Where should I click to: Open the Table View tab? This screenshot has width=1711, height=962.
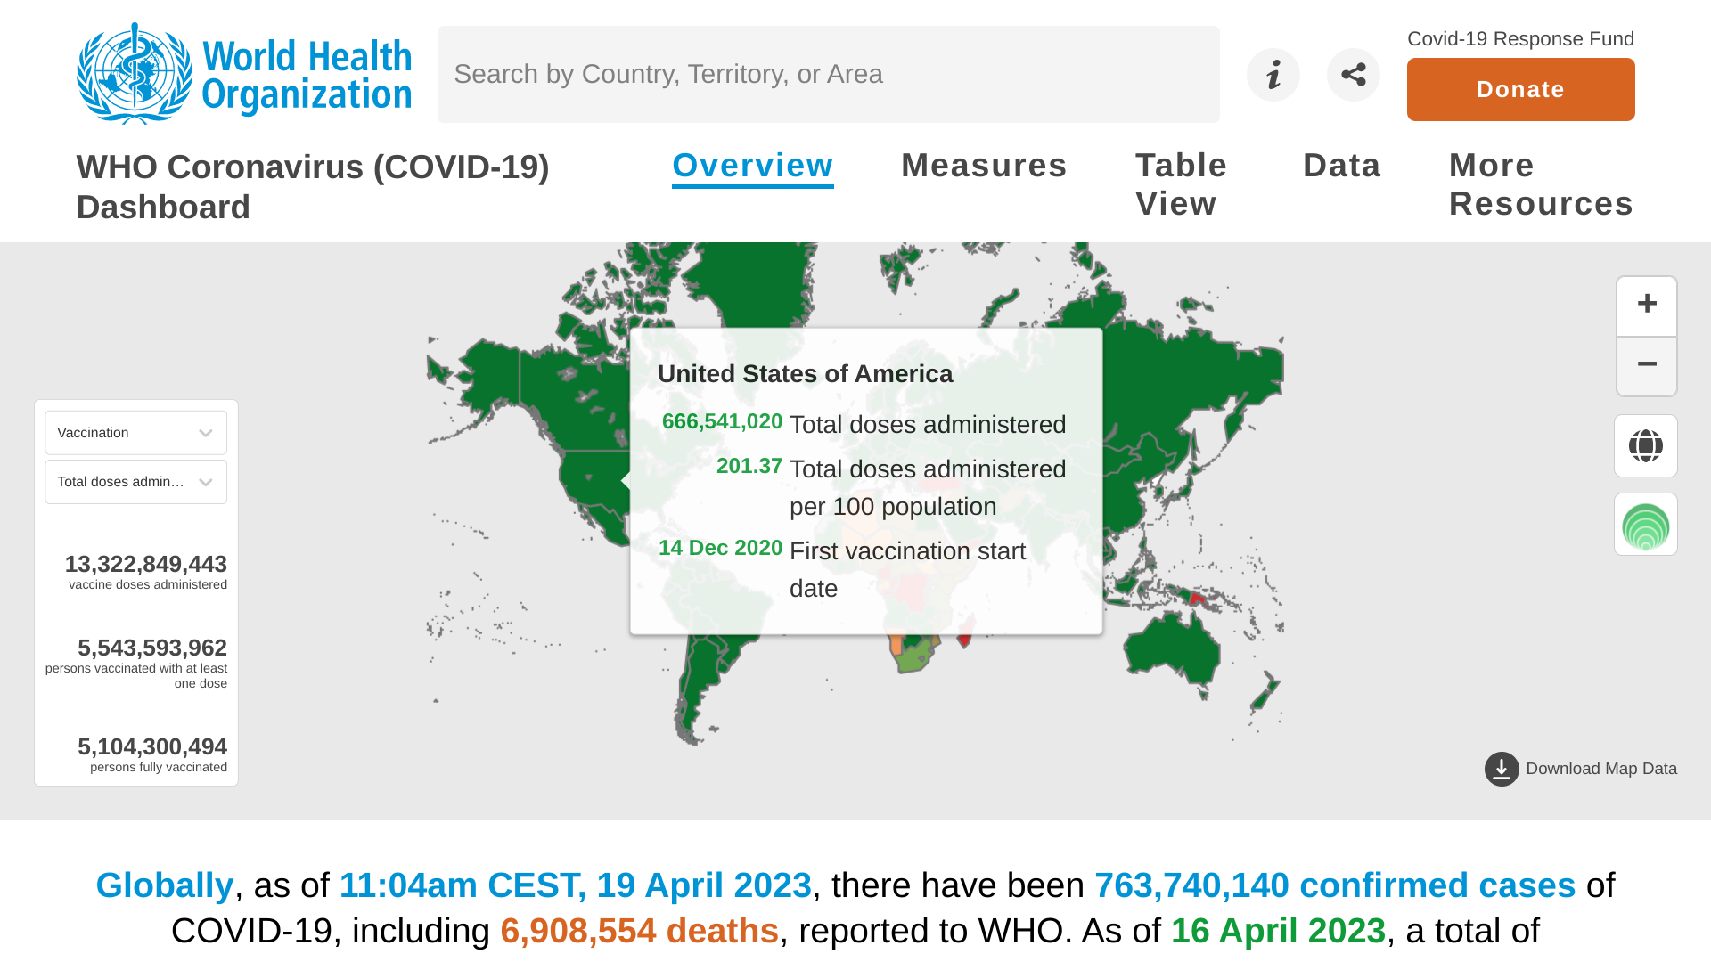(1180, 184)
